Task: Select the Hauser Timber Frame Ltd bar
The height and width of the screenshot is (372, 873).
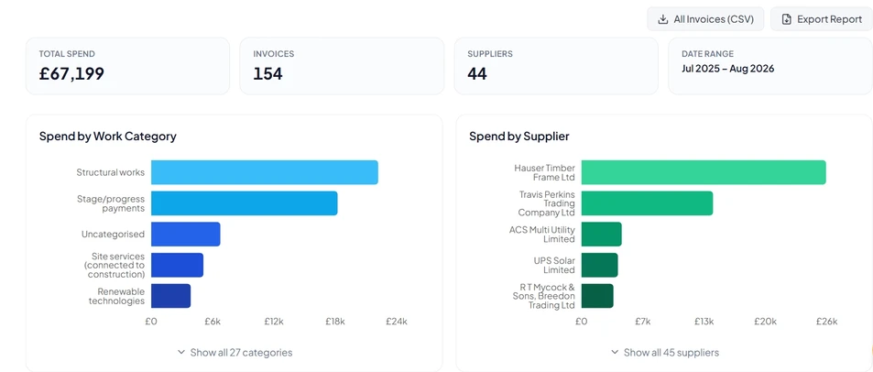Action: [x=704, y=172]
